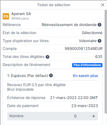Click the Ticket de sélection header title
Viewport: 107px width, 125px height.
[54, 5]
